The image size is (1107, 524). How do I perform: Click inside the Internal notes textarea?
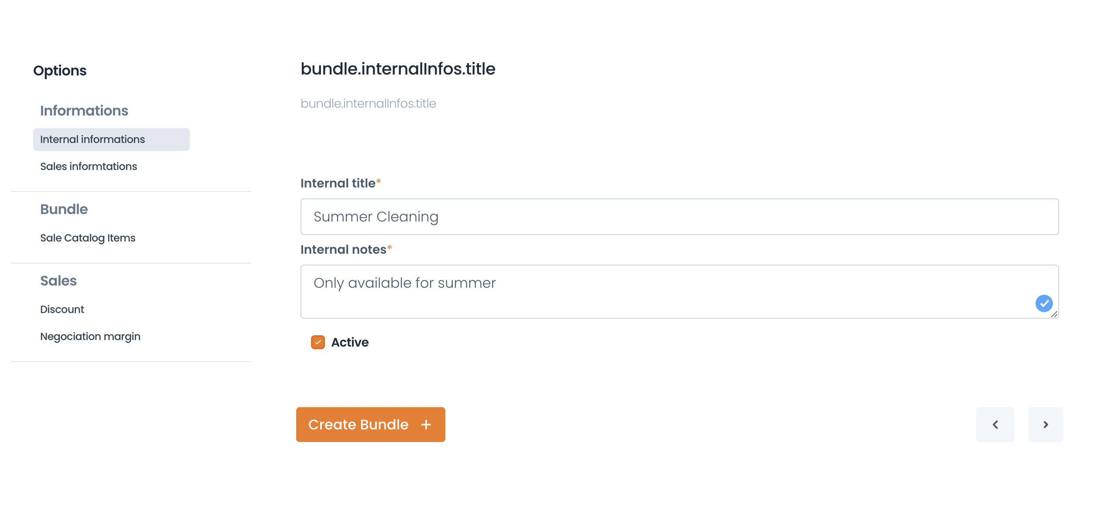click(x=679, y=292)
